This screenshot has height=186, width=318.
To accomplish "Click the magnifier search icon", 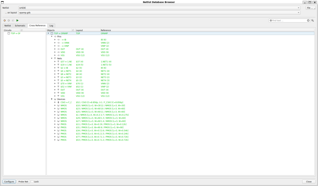I will (x=312, y=20).
